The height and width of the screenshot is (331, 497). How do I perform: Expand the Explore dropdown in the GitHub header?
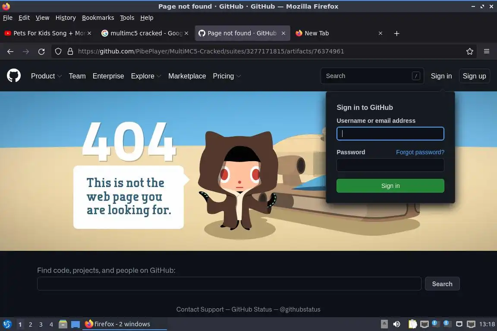tap(146, 76)
